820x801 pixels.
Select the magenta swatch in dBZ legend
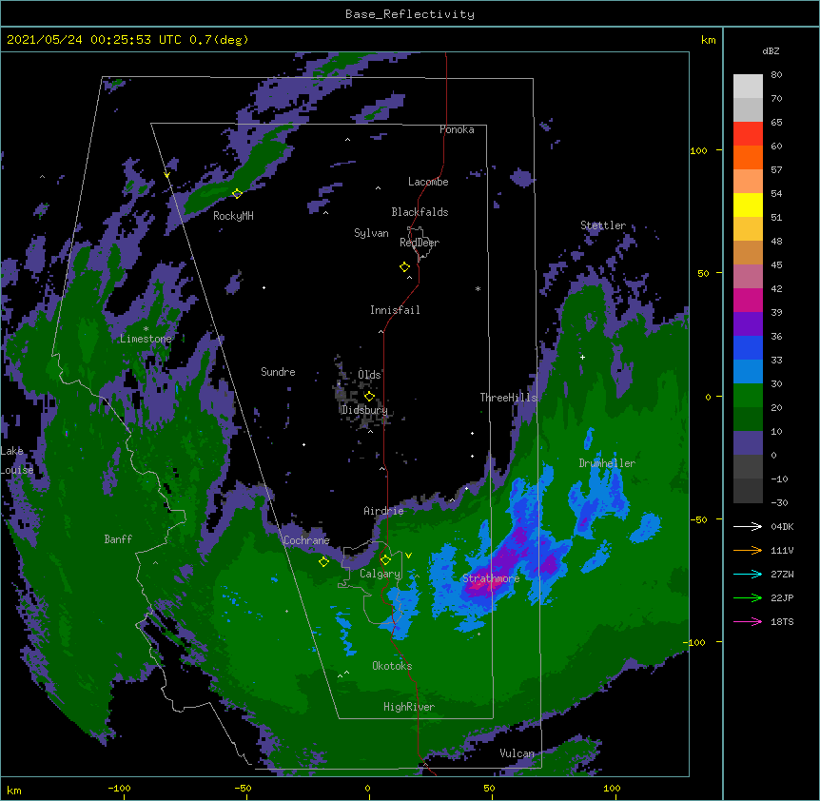pyautogui.click(x=748, y=300)
